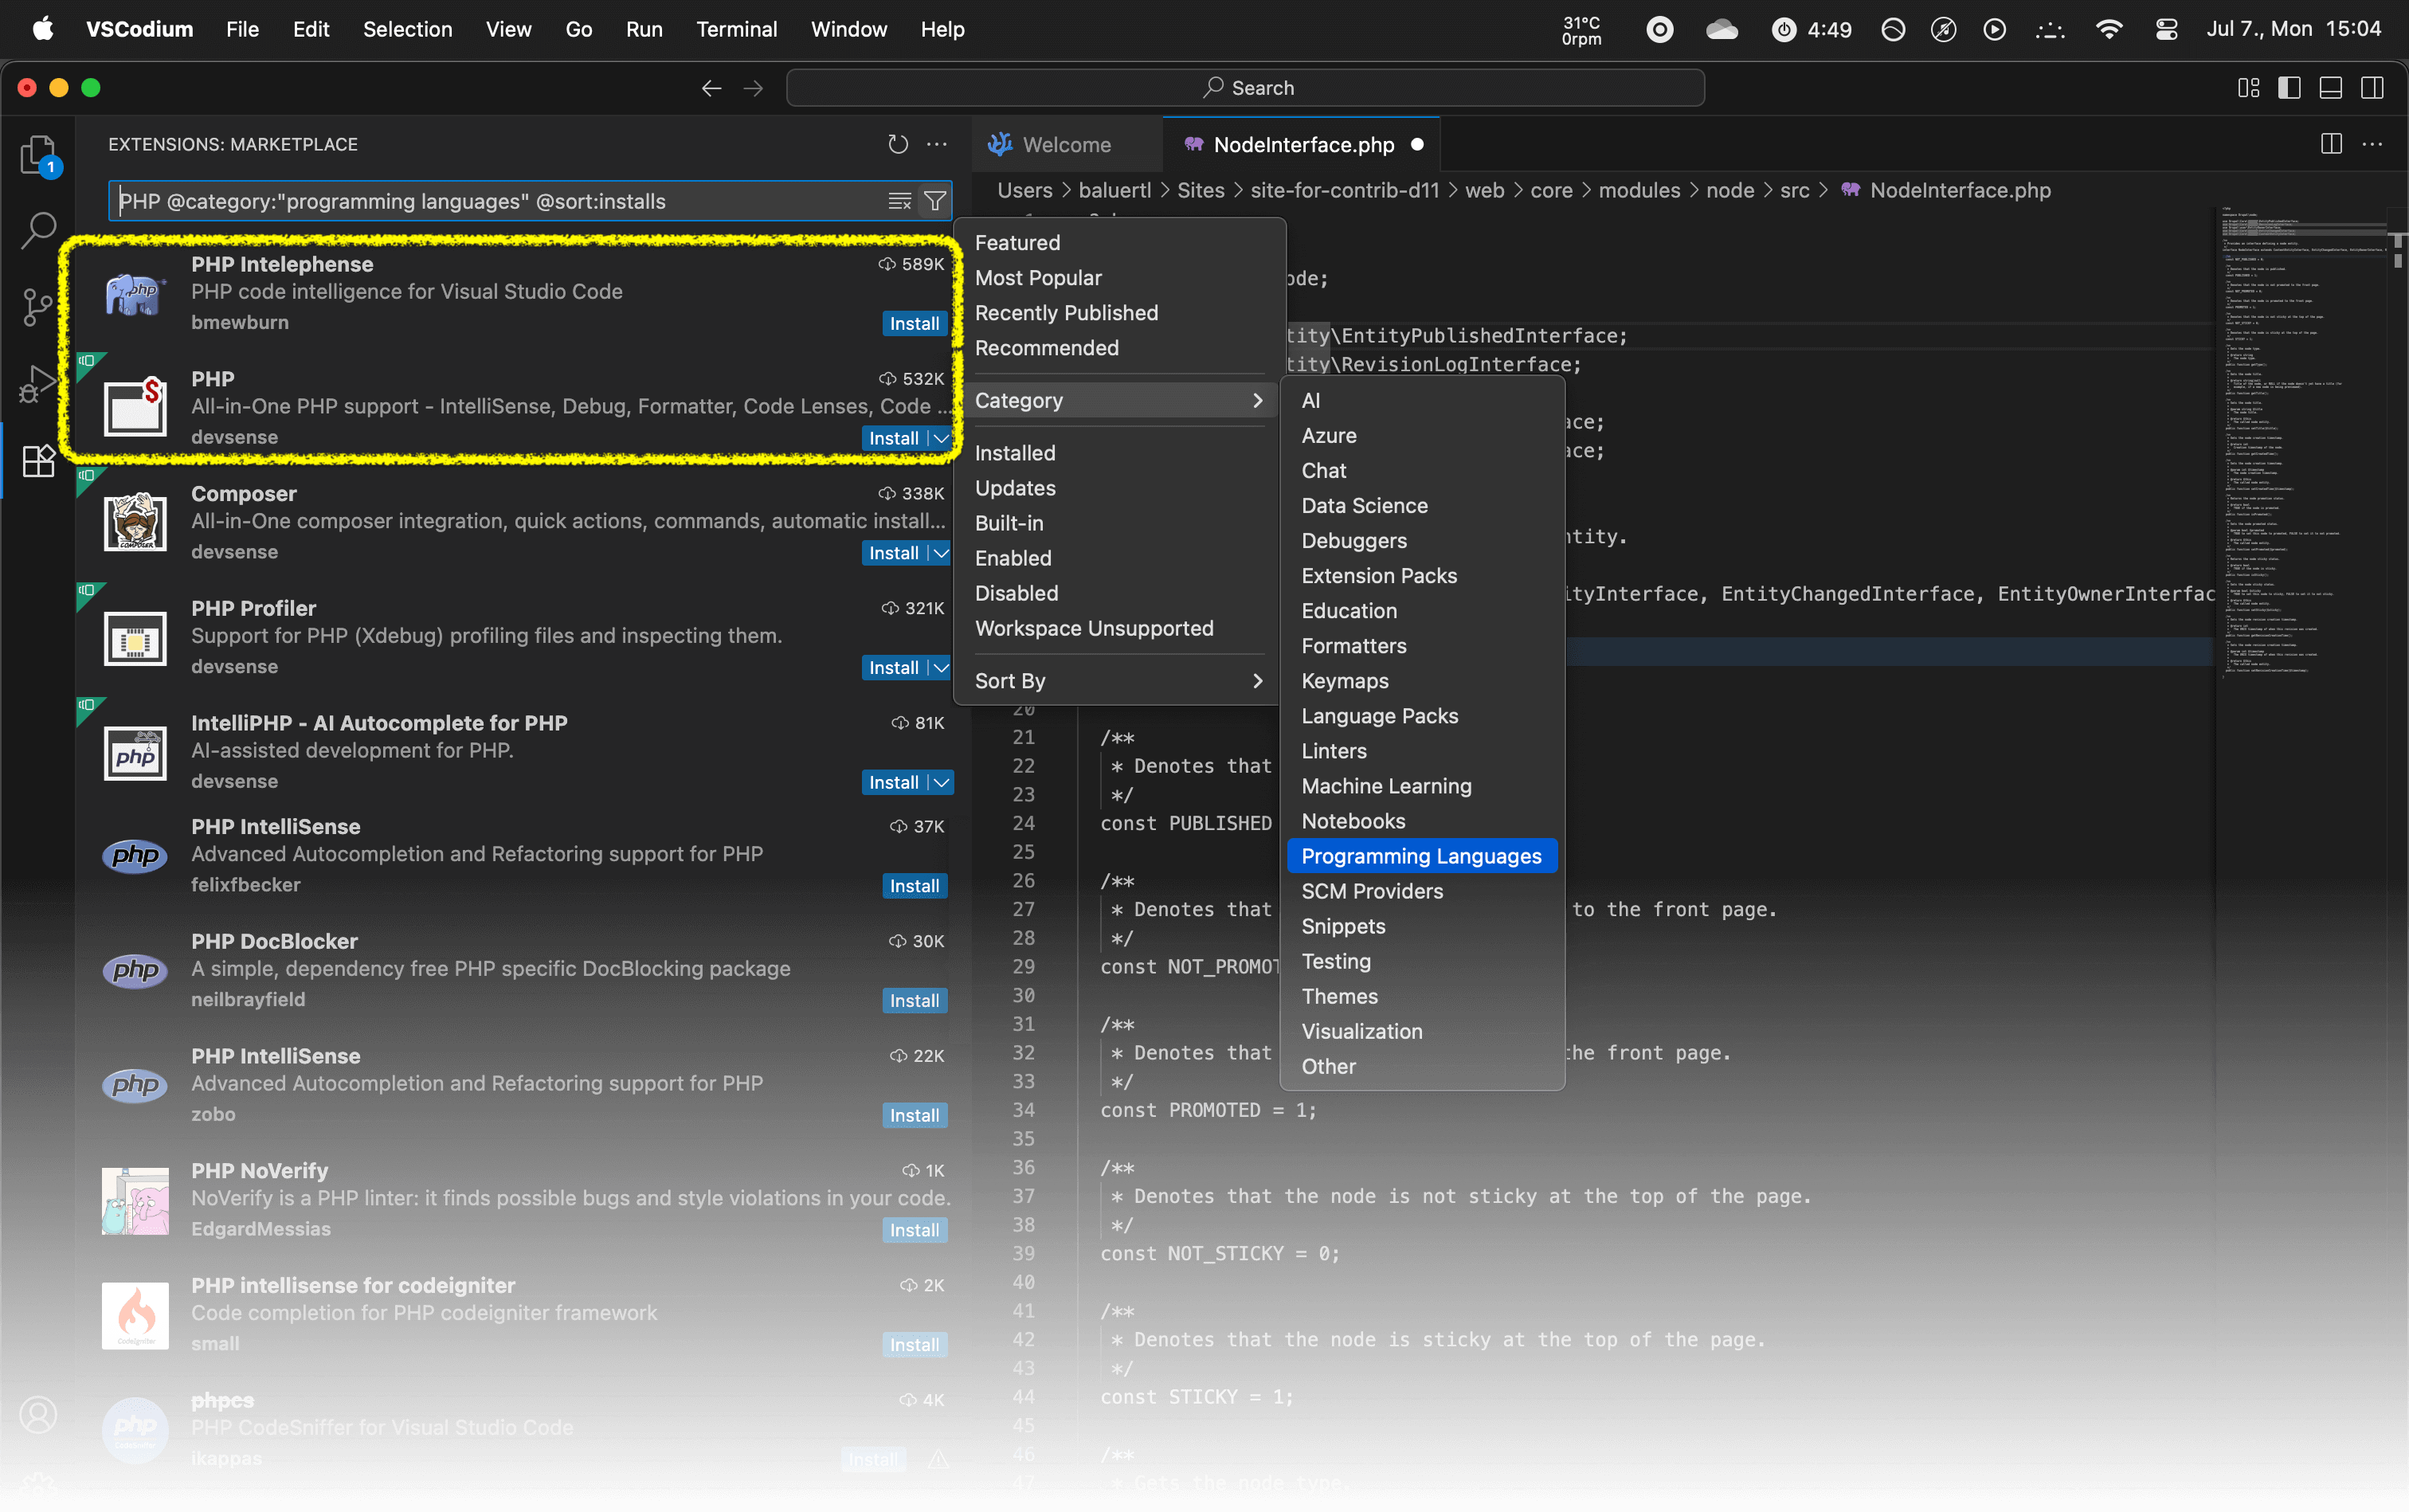Image resolution: width=2409 pixels, height=1512 pixels.
Task: Open the Search view in activity bar
Action: click(x=38, y=230)
